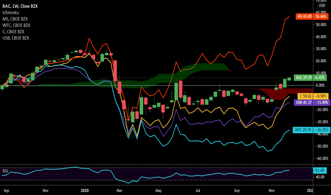Click the 0.00% baseline scale label

pyautogui.click(x=320, y=85)
